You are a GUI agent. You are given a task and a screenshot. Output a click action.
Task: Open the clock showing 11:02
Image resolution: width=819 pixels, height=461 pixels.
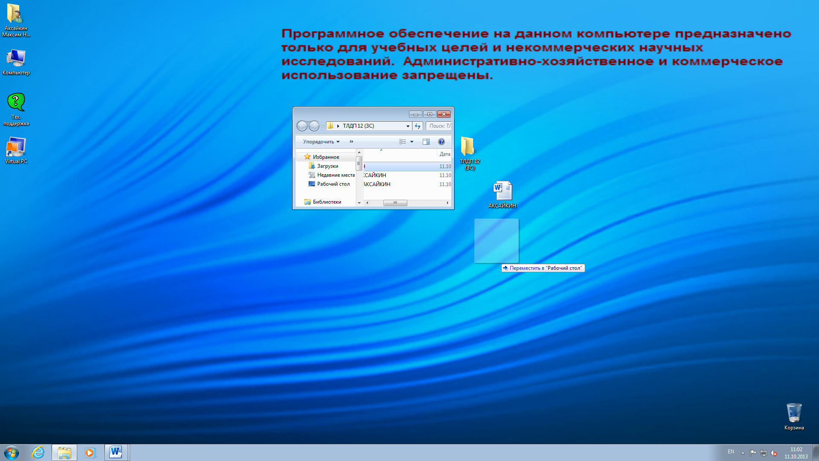[796, 453]
